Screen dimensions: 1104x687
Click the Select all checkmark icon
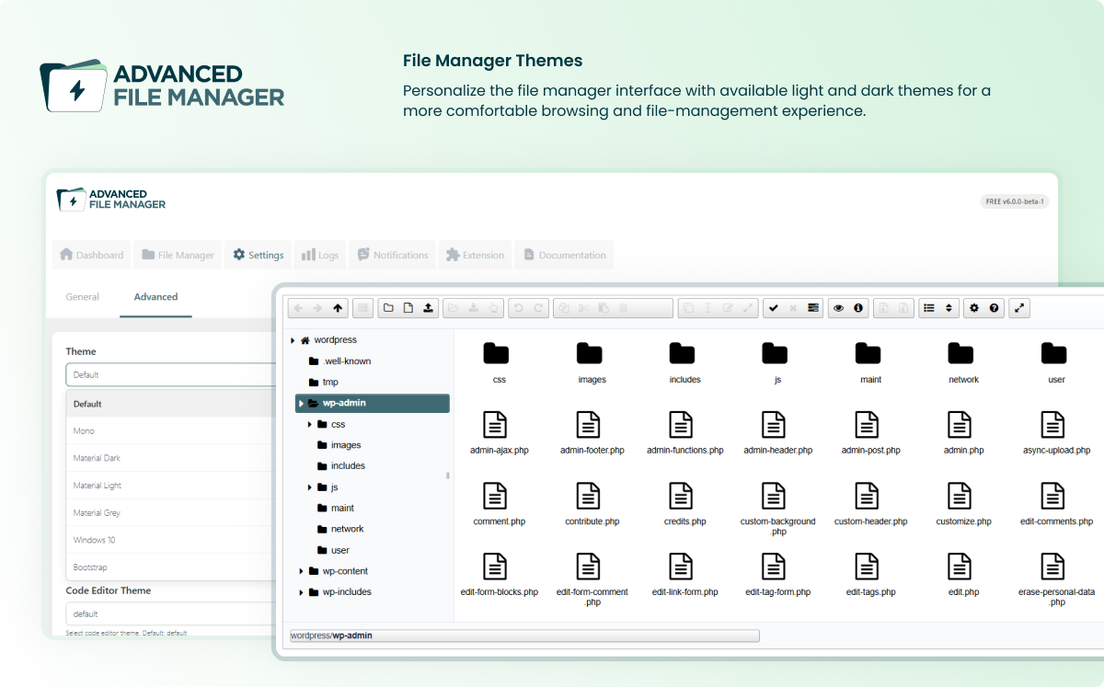pos(774,308)
